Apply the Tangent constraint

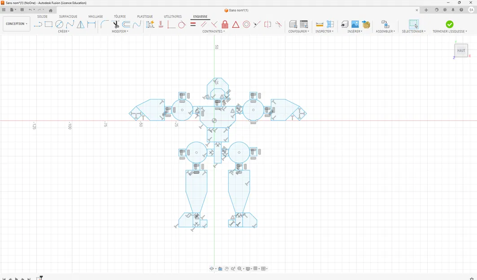click(x=182, y=24)
